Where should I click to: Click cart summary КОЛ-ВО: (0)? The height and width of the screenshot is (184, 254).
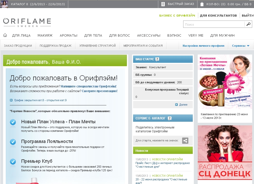(x=229, y=4)
